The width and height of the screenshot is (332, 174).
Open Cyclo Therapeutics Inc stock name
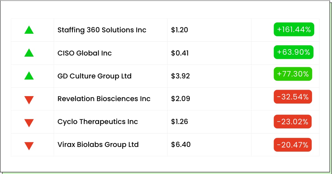pyautogui.click(x=98, y=122)
